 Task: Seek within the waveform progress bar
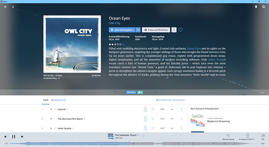pyautogui.click(x=134, y=143)
